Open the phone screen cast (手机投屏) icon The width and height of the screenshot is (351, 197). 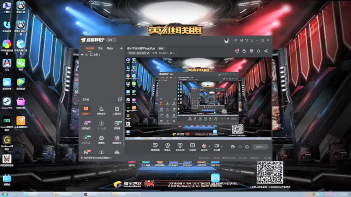[180, 147]
